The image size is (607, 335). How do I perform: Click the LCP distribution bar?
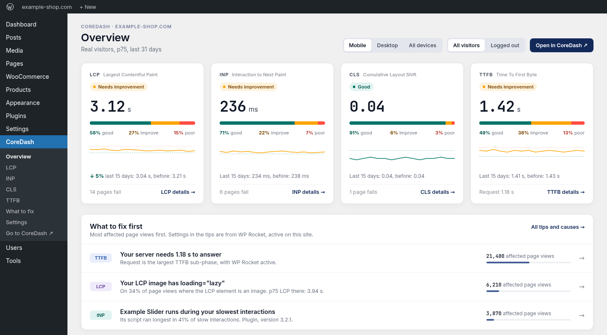[142, 123]
